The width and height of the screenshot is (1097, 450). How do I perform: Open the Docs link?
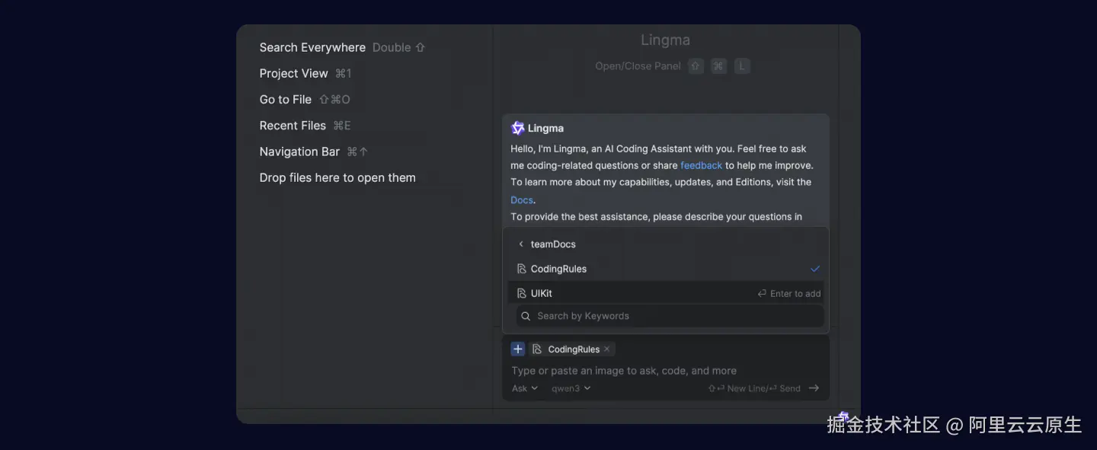pyautogui.click(x=522, y=199)
